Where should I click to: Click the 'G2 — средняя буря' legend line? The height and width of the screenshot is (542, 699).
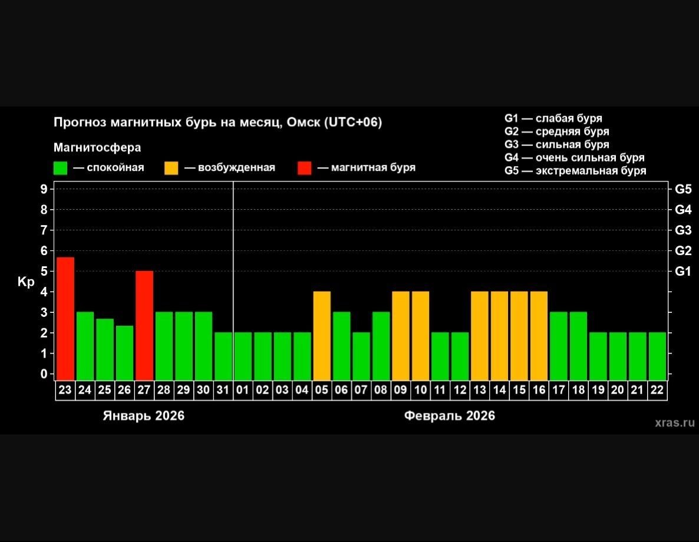[557, 131]
